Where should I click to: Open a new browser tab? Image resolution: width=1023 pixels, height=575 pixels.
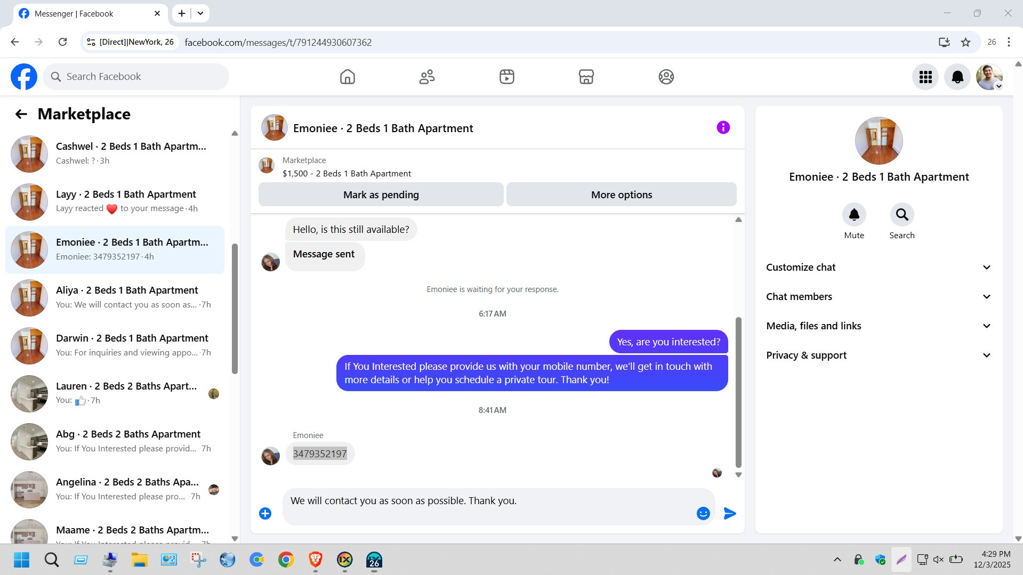[182, 13]
